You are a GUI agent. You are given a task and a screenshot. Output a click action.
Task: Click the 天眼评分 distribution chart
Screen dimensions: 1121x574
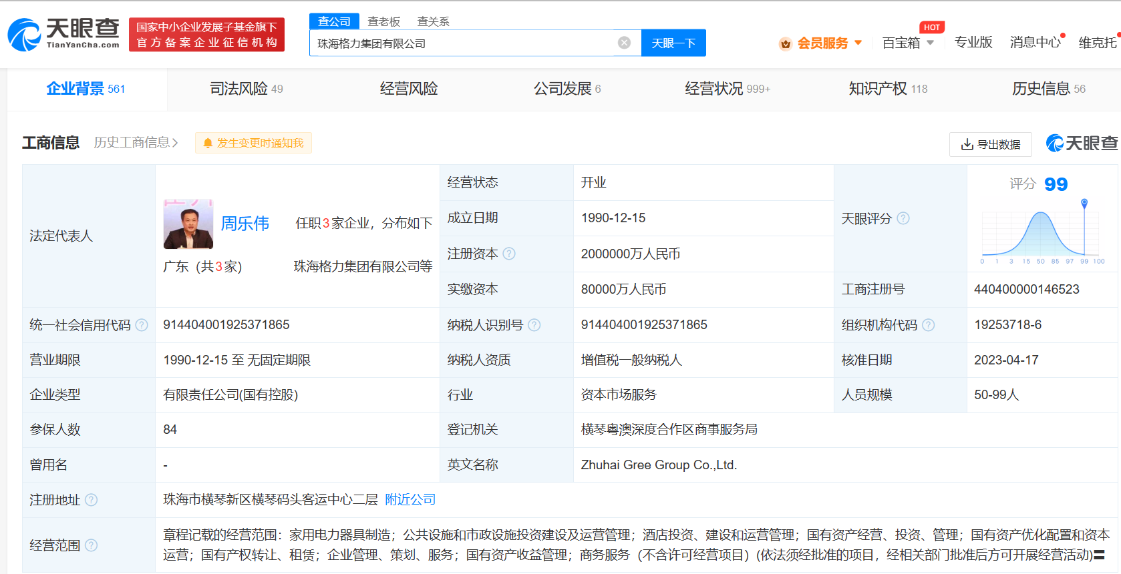click(x=1041, y=232)
